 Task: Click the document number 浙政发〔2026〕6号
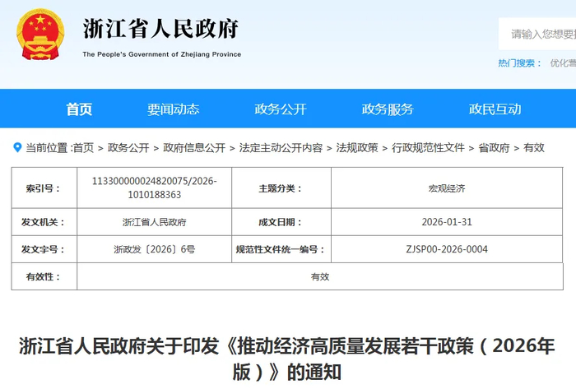pyautogui.click(x=155, y=249)
